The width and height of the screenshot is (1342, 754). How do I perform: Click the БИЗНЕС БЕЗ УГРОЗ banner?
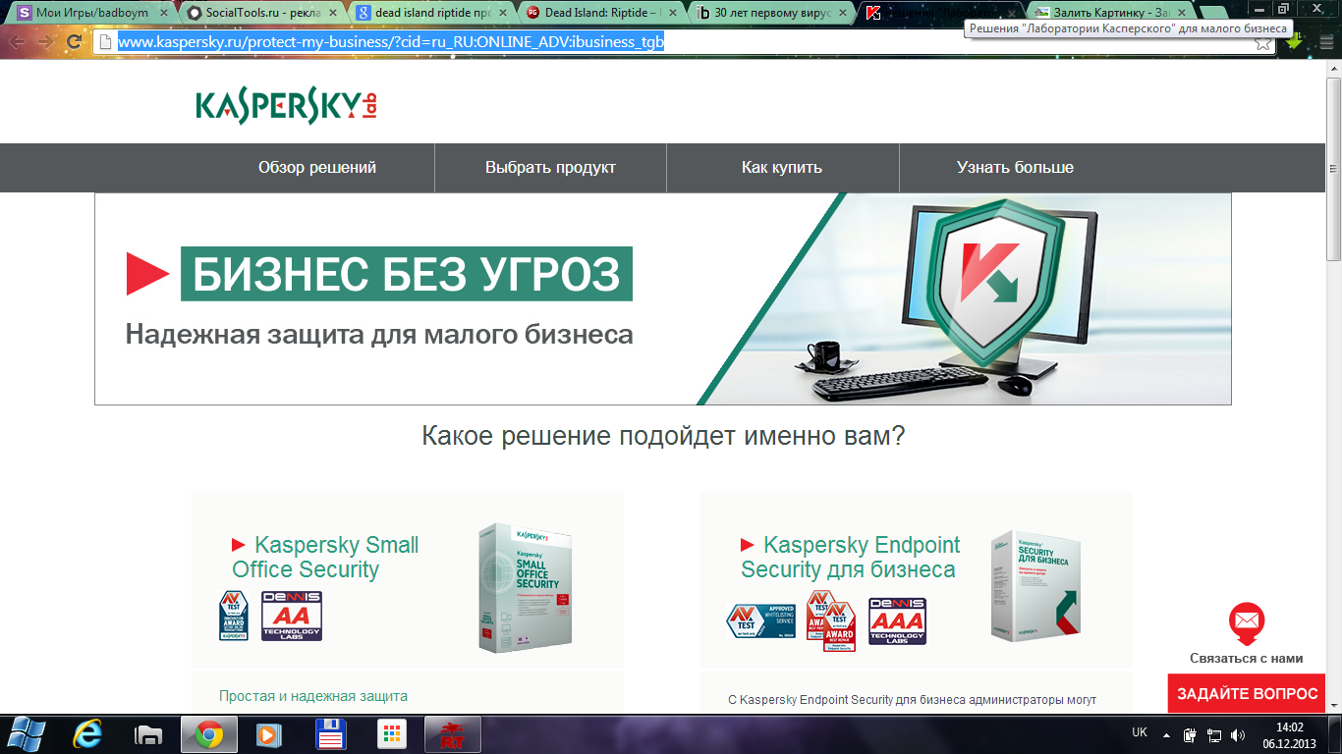tap(407, 274)
